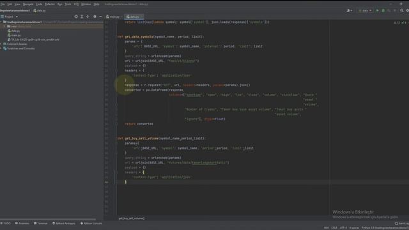Image resolution: width=409 pixels, height=230 pixels.
Task: Switch to the main.py editor tab
Action: point(114,17)
